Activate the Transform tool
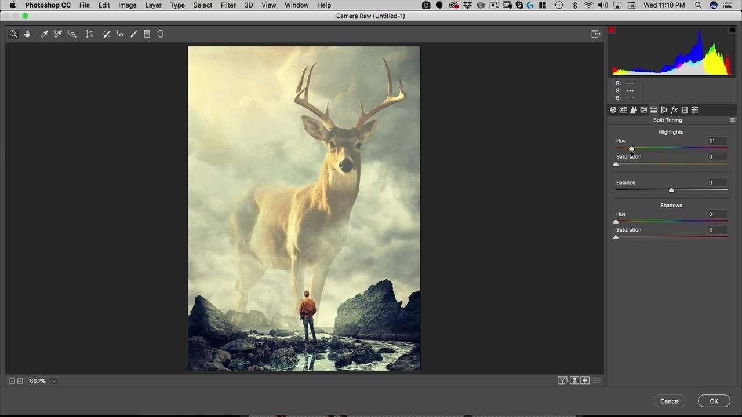The height and width of the screenshot is (417, 742). pos(89,34)
